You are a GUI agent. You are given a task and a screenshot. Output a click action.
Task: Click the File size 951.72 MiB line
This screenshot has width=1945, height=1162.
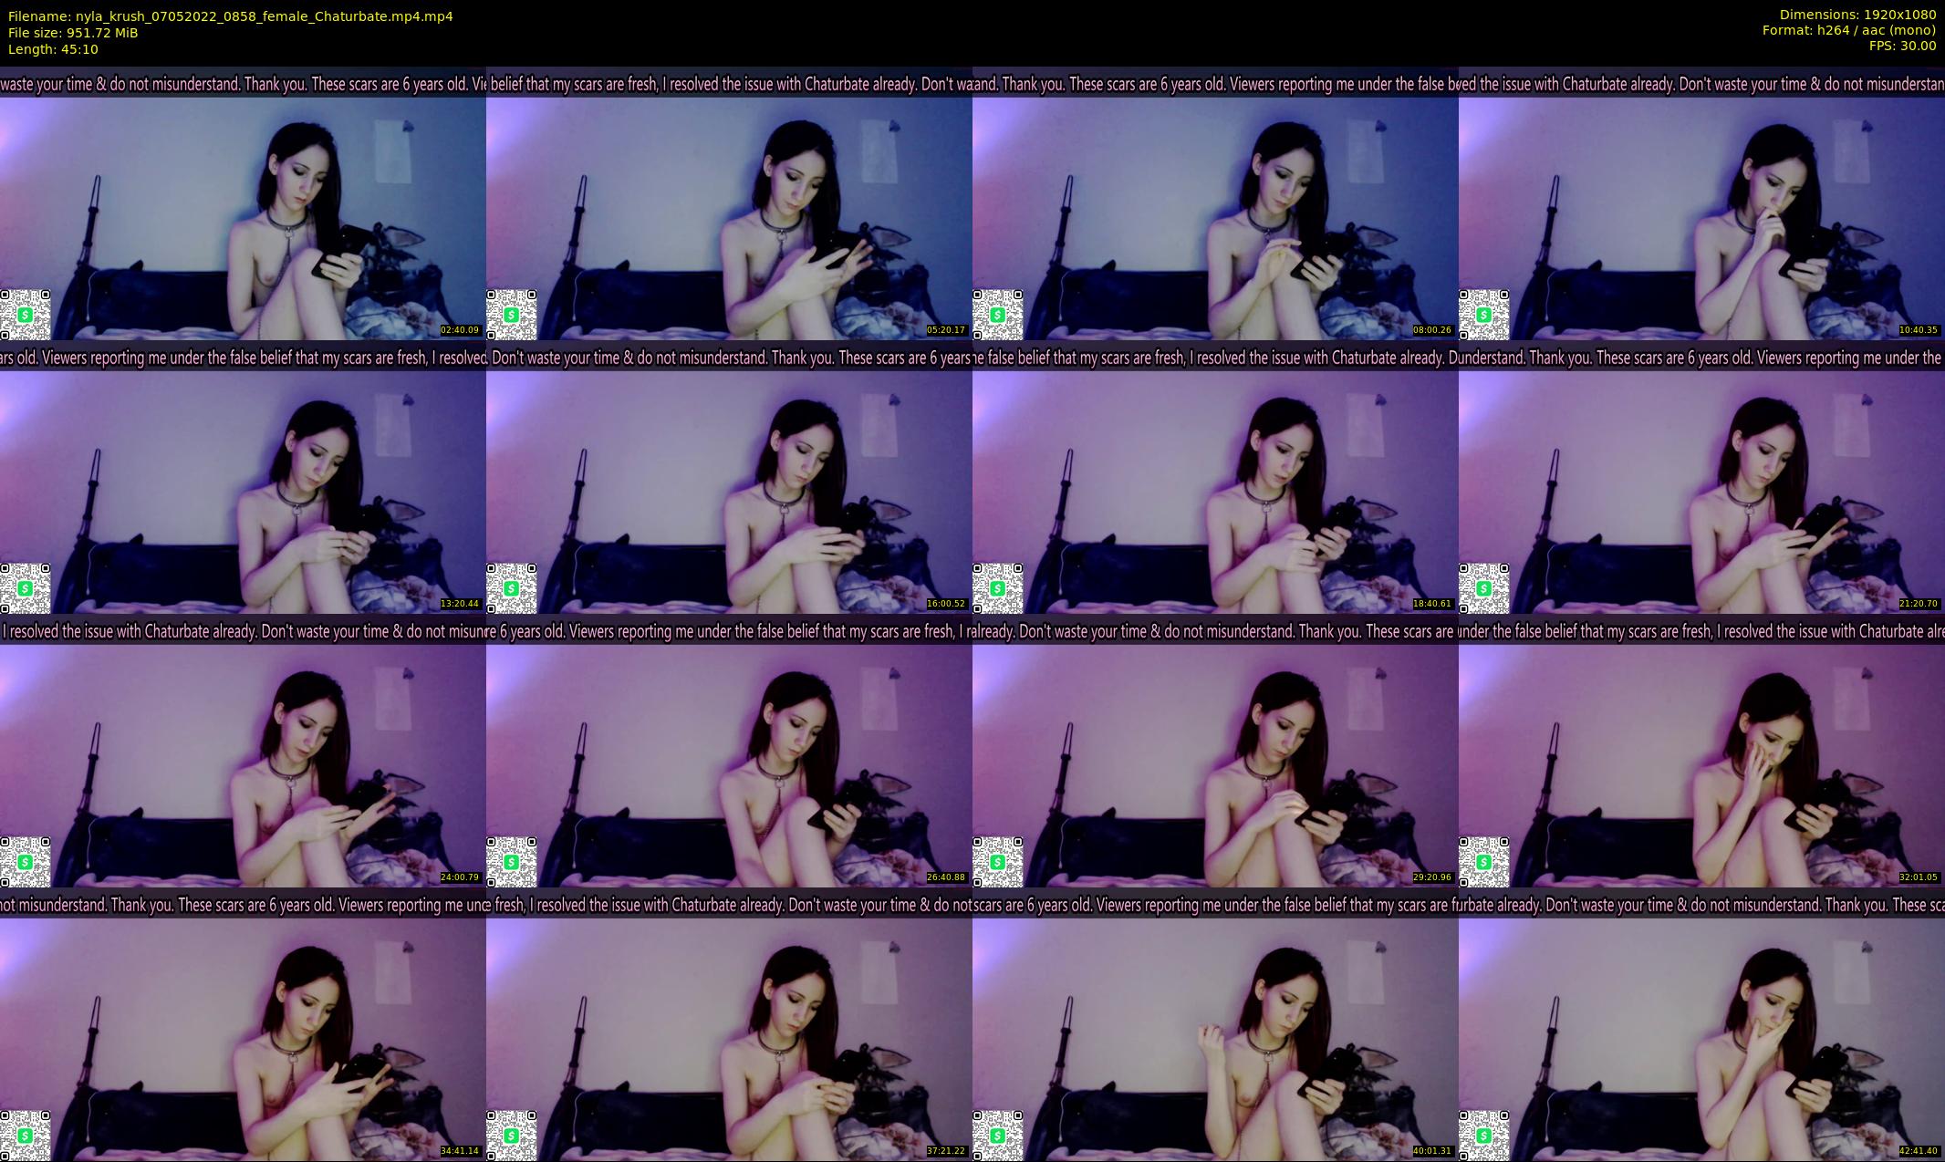click(x=73, y=33)
